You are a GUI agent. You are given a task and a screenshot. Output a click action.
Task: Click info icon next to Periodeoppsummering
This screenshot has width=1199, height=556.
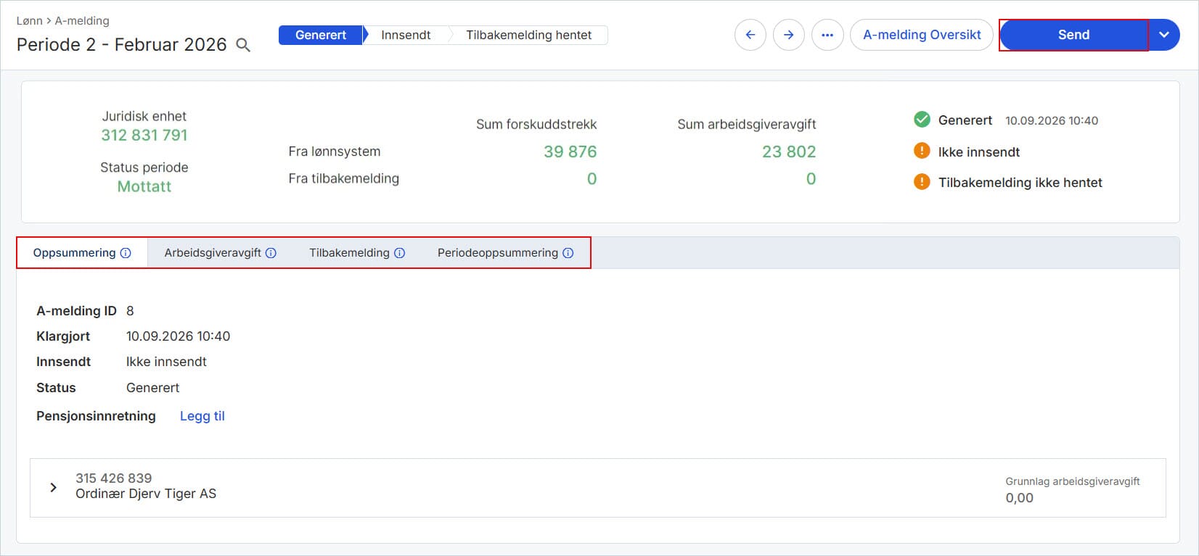(x=568, y=253)
